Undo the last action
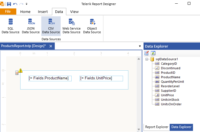Screen dimensions: 200x132 (x=15, y=4)
